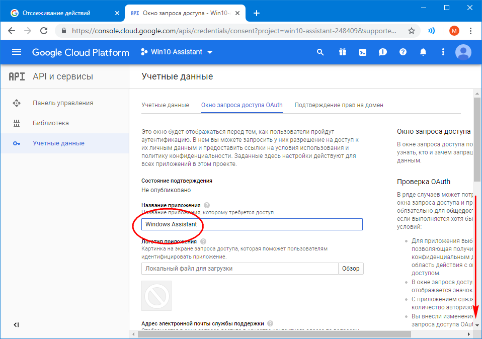This screenshot has width=482, height=339.
Task: Close the Окно запроса доступа tab
Action: click(x=237, y=13)
